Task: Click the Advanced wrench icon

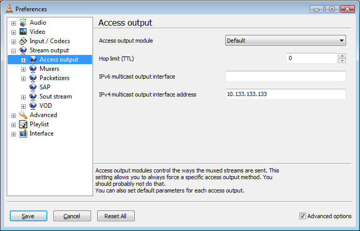Action: pyautogui.click(x=23, y=115)
